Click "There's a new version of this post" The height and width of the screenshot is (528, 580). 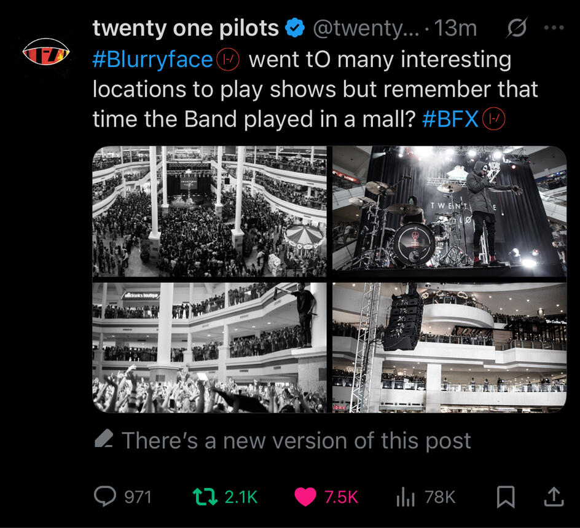point(283,440)
